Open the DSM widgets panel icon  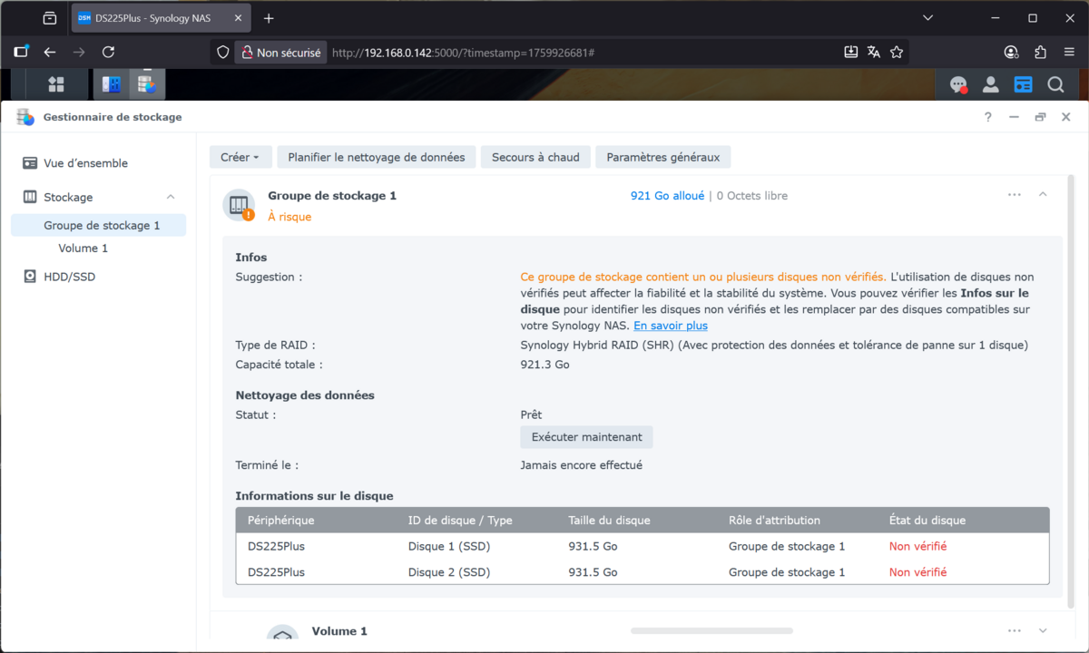click(x=1023, y=84)
